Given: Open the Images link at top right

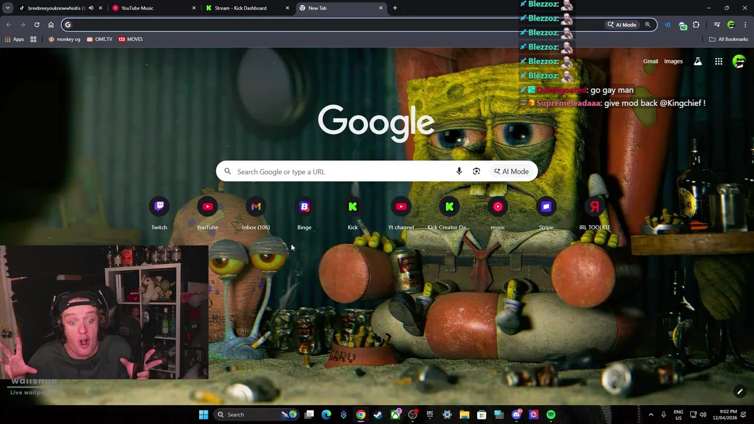Looking at the screenshot, I should tap(673, 61).
